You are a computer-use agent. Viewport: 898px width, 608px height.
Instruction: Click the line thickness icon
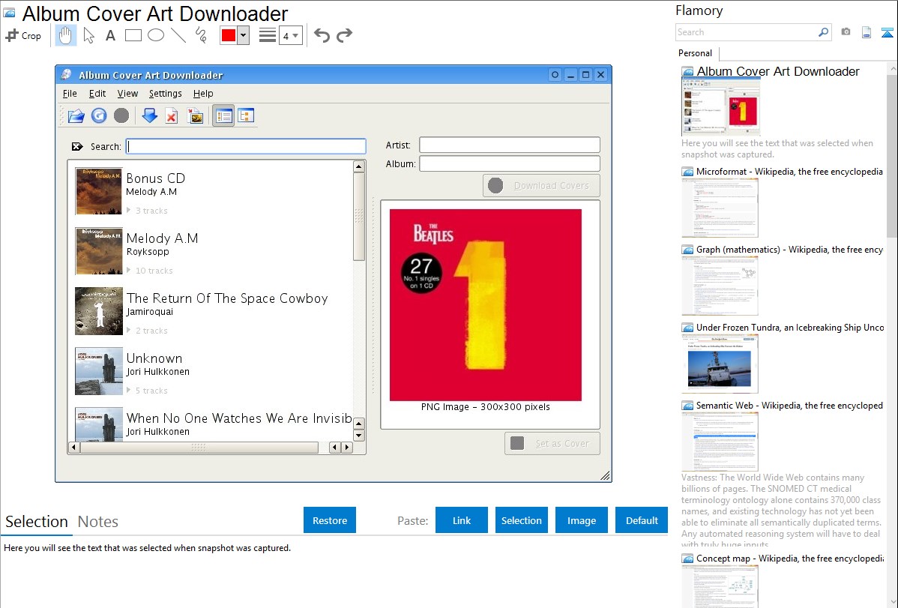[x=268, y=35]
